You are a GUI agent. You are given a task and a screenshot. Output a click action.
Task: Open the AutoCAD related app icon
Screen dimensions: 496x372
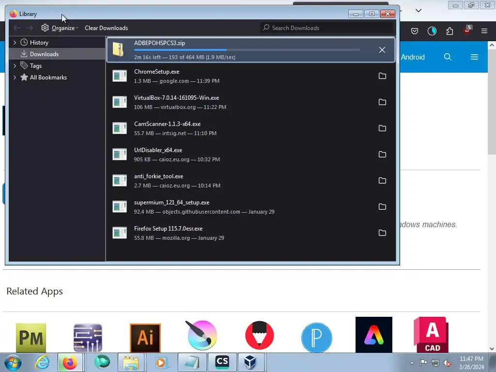431,335
